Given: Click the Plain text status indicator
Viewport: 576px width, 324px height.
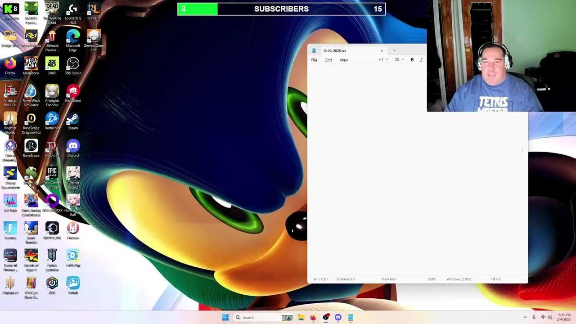Looking at the screenshot, I should coord(389,279).
